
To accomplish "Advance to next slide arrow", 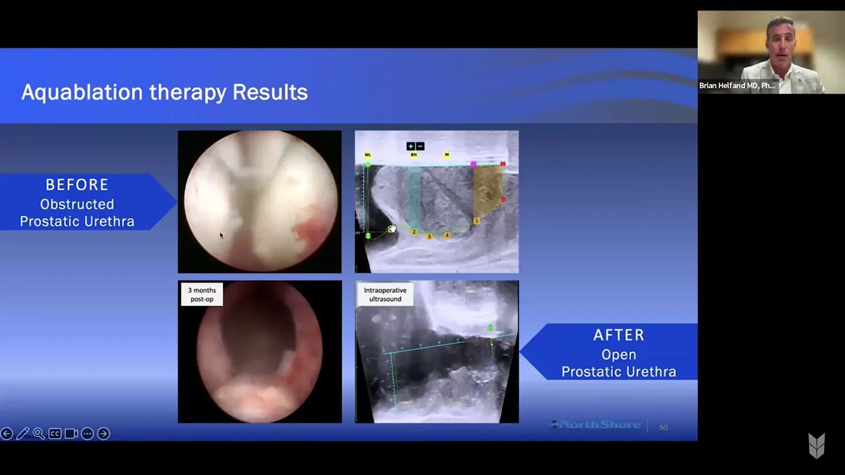I will coord(103,434).
